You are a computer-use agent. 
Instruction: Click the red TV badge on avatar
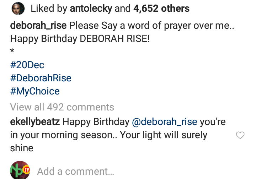(x=27, y=170)
